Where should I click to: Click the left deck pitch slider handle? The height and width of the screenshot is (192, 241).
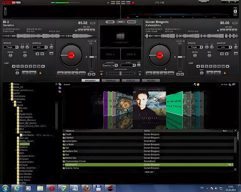(92, 57)
